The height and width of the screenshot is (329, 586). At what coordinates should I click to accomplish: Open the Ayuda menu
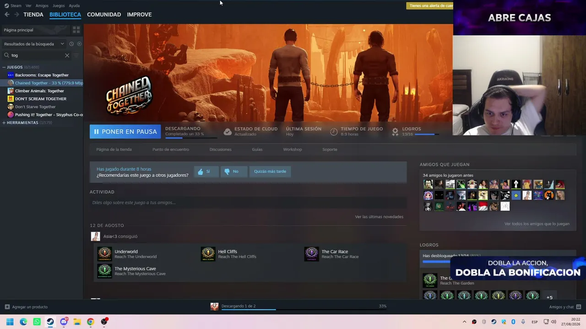click(x=74, y=5)
